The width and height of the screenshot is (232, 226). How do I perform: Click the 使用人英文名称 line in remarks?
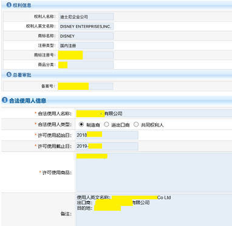click(124, 197)
